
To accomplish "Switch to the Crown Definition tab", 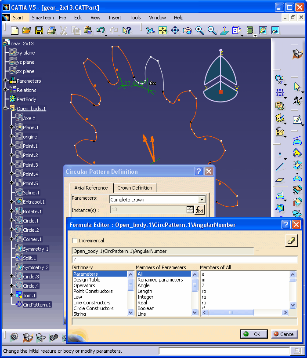I will tap(134, 188).
